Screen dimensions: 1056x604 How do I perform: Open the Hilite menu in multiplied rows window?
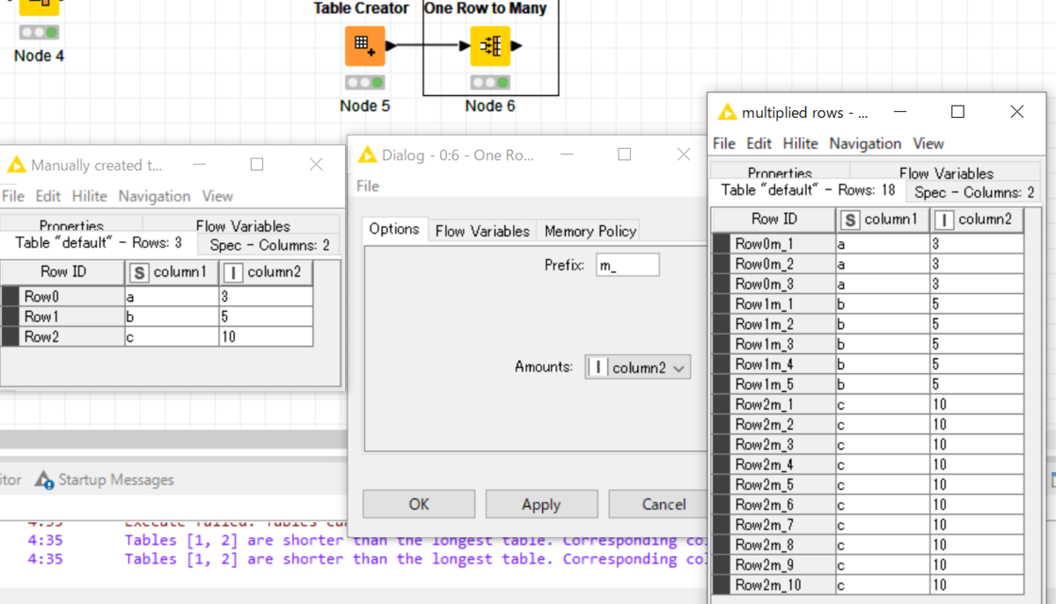pyautogui.click(x=801, y=144)
